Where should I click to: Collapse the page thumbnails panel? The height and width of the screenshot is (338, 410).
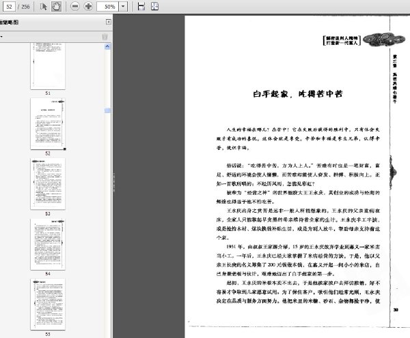[109, 22]
